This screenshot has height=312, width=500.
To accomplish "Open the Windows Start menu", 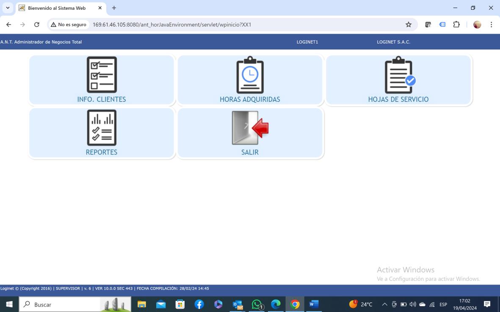I will click(x=9, y=304).
